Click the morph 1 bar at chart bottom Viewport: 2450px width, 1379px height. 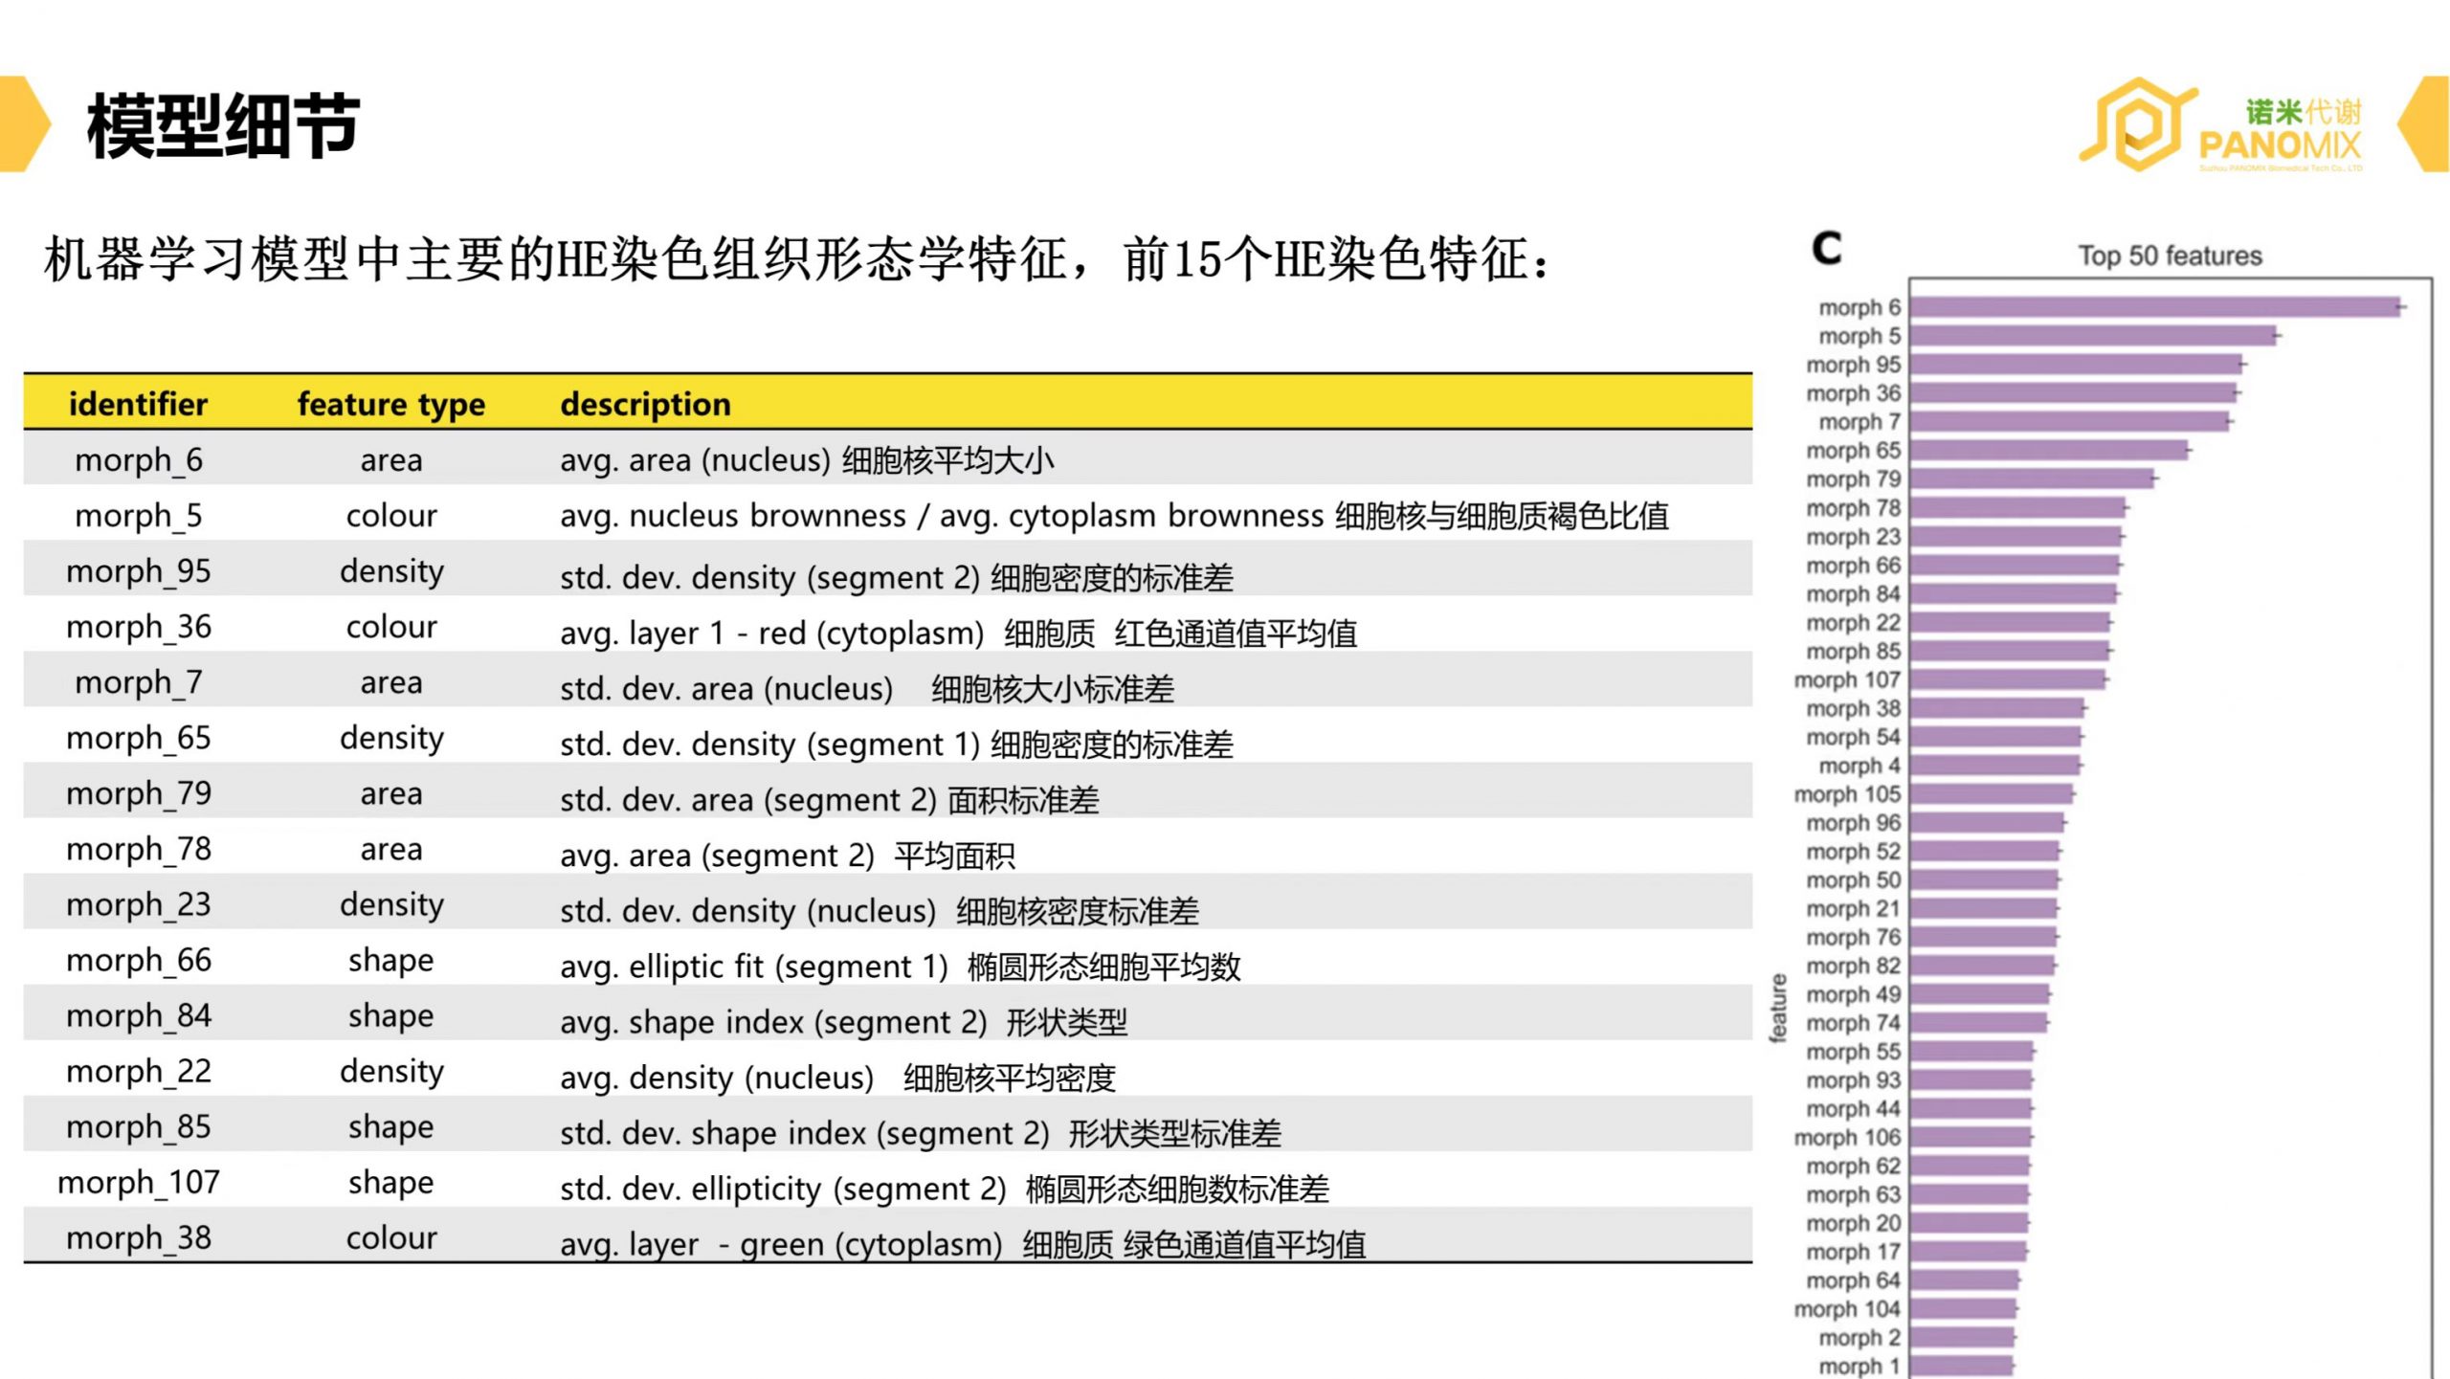pos(1961,1366)
